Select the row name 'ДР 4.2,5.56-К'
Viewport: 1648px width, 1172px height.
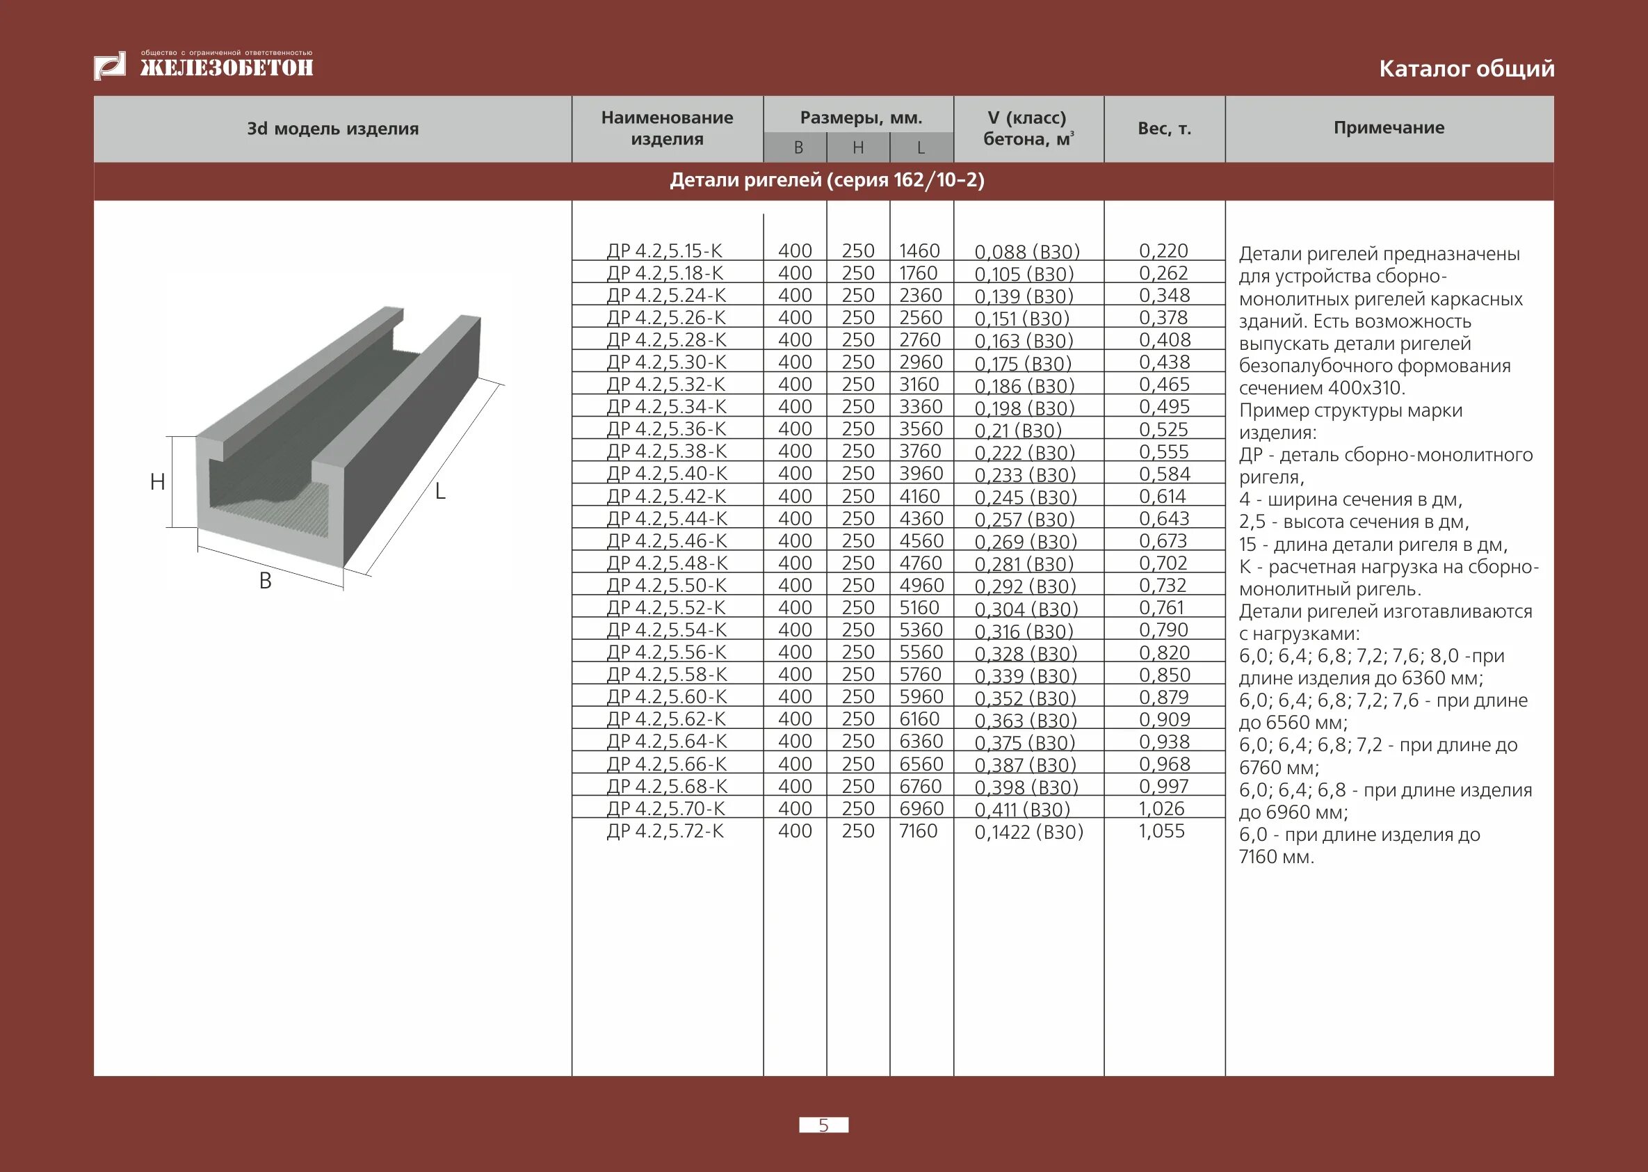pos(666,652)
